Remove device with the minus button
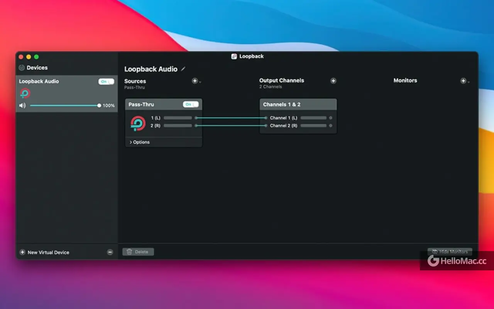Screen dimensions: 494x309 (x=110, y=252)
